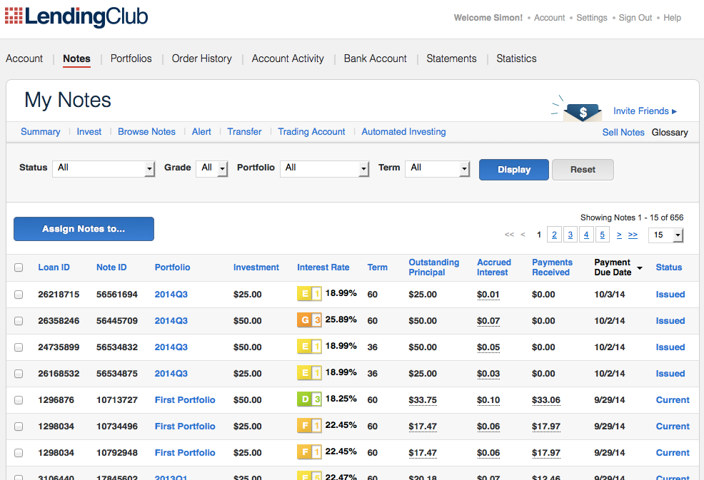Click the D3 grade badge for loan 1296876

pos(309,400)
